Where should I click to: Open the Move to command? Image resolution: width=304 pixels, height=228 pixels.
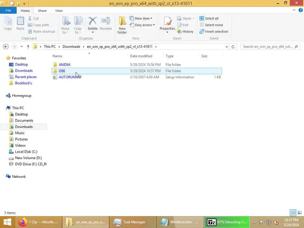tap(65, 25)
